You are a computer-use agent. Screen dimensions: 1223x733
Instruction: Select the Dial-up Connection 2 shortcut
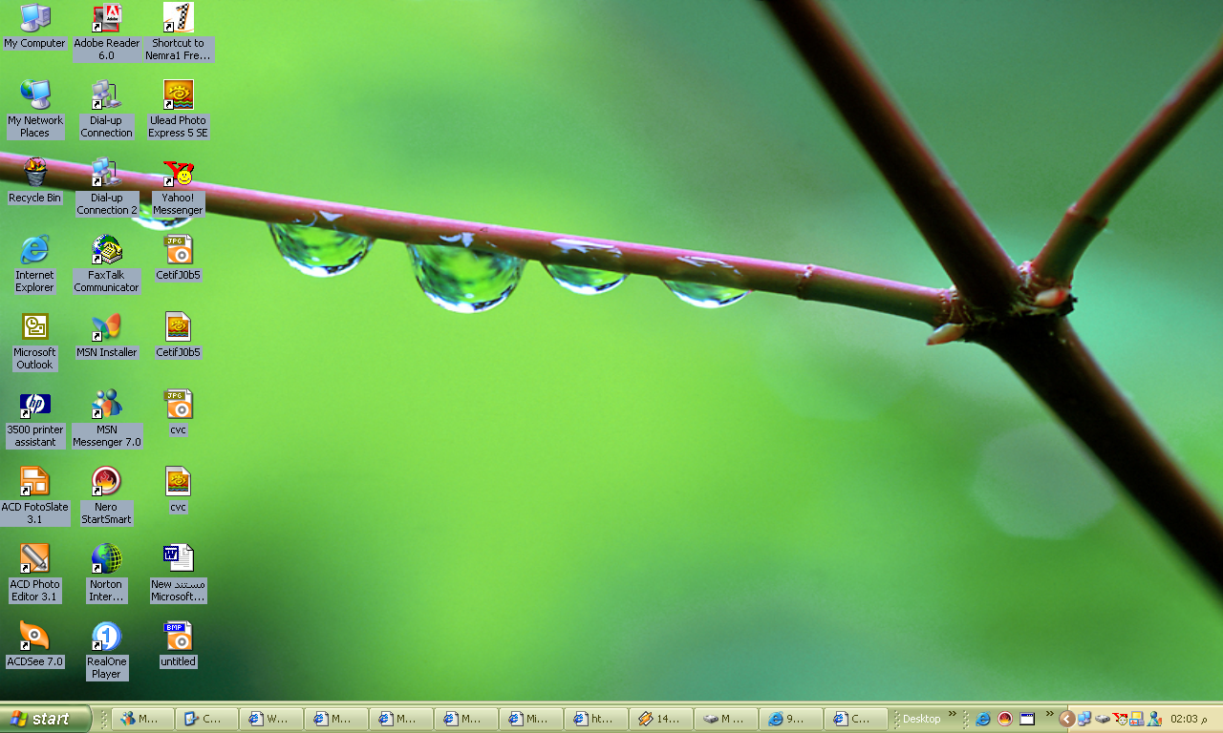click(107, 187)
